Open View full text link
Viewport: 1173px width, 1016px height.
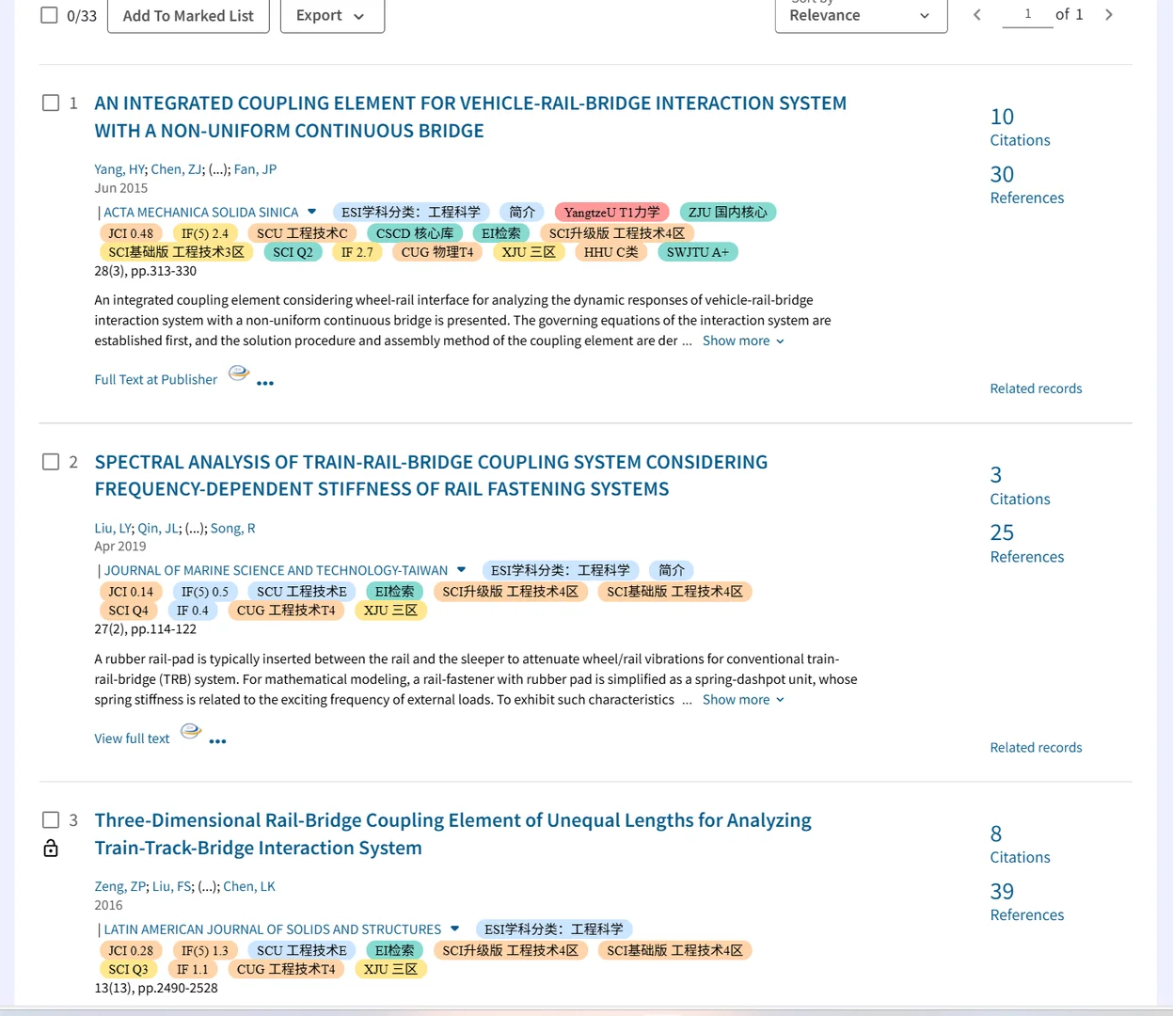(132, 738)
